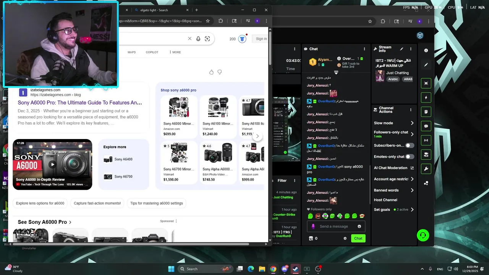
Task: Toggle Subscribers-only chat switch
Action: tap(410, 146)
